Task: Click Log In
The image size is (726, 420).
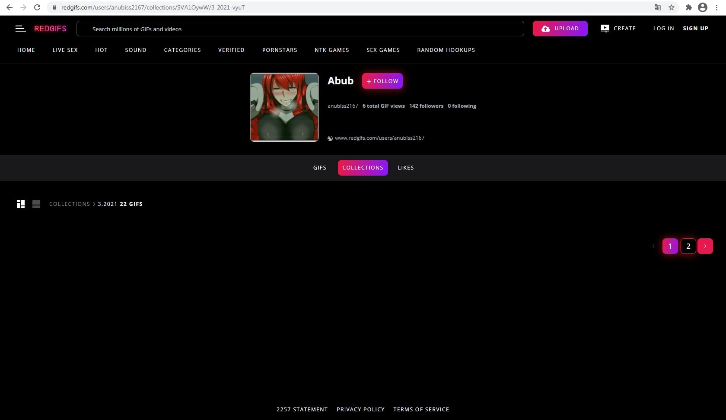Action: pyautogui.click(x=663, y=29)
